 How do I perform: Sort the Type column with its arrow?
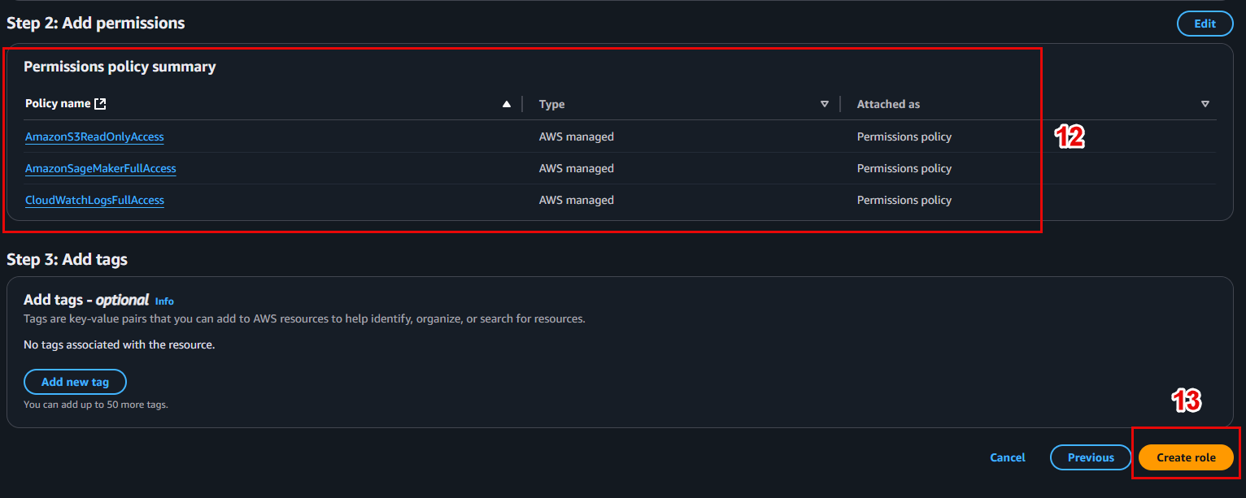pyautogui.click(x=825, y=104)
